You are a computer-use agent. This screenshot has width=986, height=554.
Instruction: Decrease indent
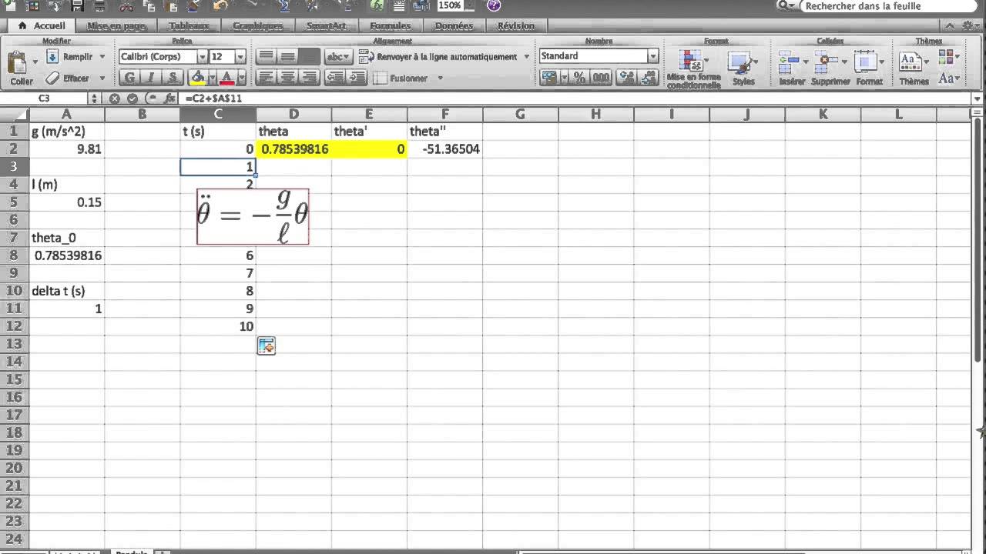[x=335, y=78]
